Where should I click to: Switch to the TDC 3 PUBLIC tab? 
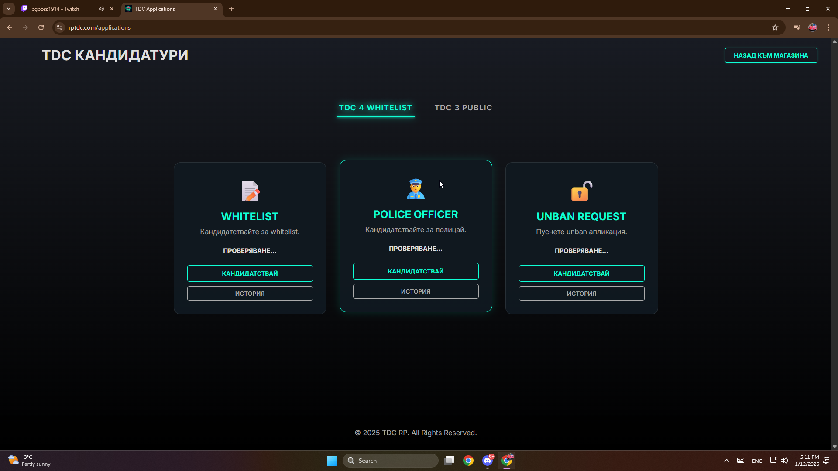click(463, 108)
